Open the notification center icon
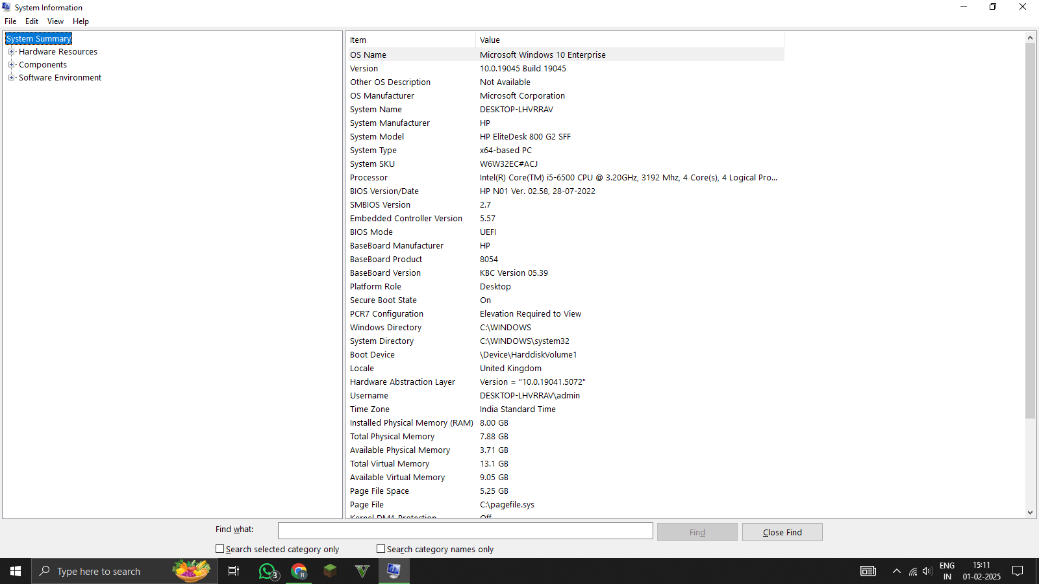 point(1018,571)
